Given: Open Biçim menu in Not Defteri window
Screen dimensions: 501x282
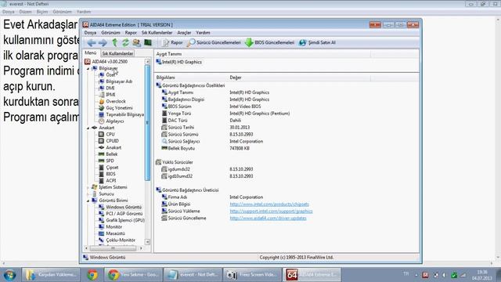Looking at the screenshot, I should (x=41, y=12).
